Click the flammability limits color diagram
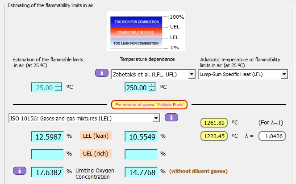Screen dimensions: 296x184 tap(136, 32)
